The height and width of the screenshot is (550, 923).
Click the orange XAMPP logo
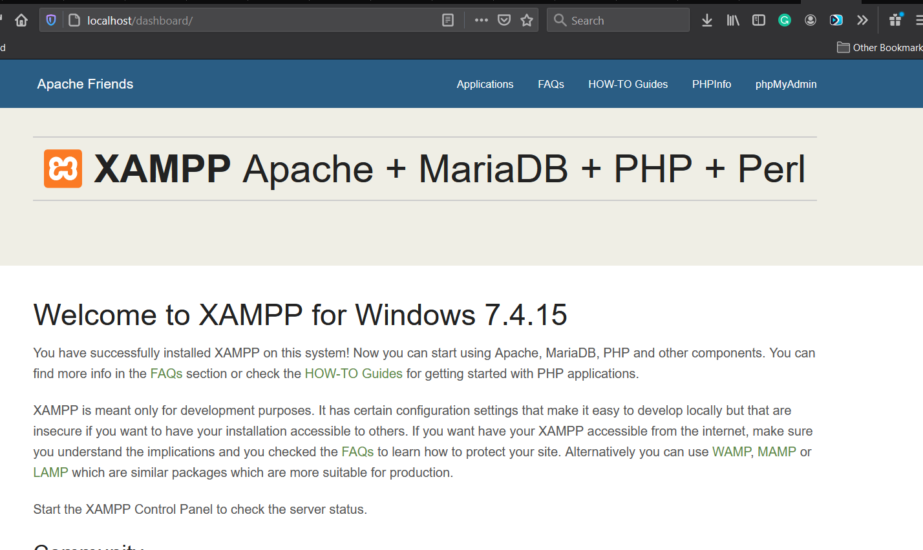click(x=63, y=169)
